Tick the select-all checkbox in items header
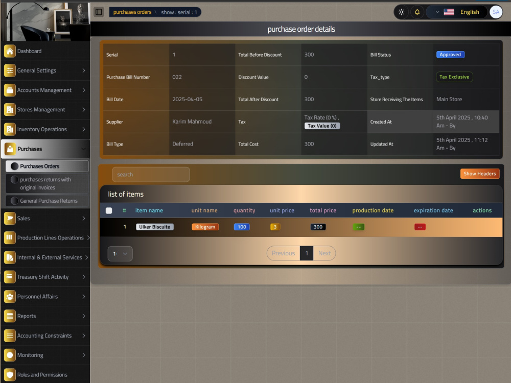This screenshot has height=383, width=511. pos(109,211)
